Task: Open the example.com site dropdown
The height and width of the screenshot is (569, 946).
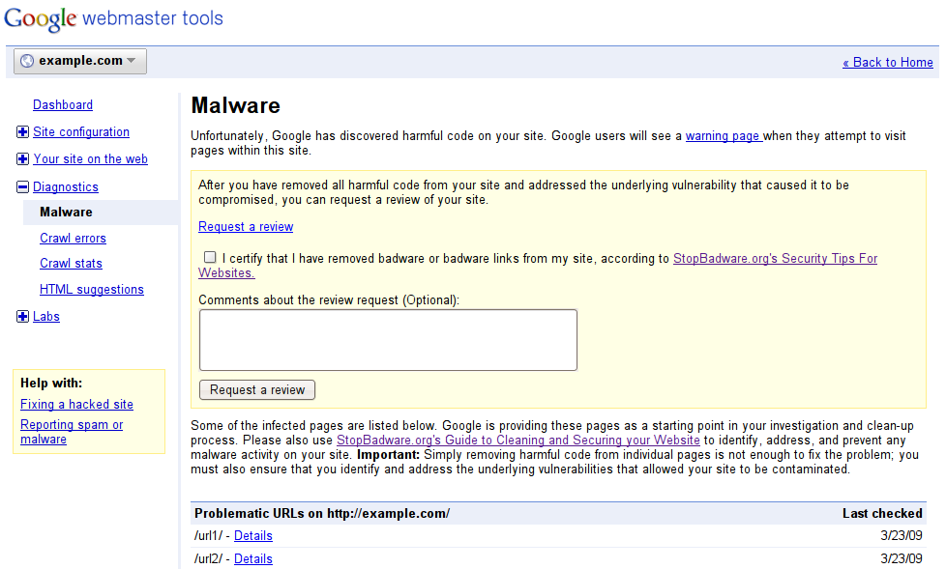Action: coord(81,61)
